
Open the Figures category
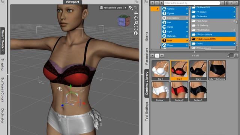coord(175,13)
